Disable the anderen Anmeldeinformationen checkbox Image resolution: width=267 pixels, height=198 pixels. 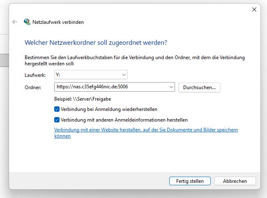click(57, 120)
